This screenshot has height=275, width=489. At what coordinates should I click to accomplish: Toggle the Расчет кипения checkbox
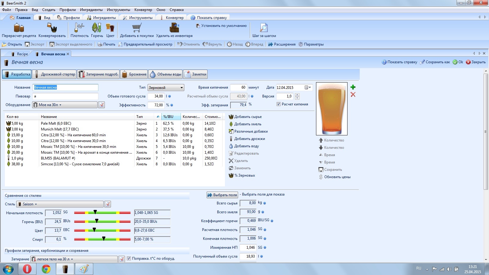(278, 104)
